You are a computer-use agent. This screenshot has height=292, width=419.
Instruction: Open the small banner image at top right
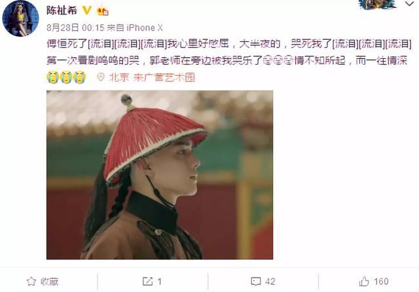click(x=378, y=5)
